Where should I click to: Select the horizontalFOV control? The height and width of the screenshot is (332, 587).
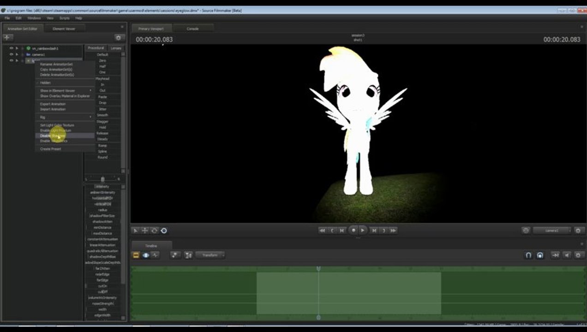(102, 198)
